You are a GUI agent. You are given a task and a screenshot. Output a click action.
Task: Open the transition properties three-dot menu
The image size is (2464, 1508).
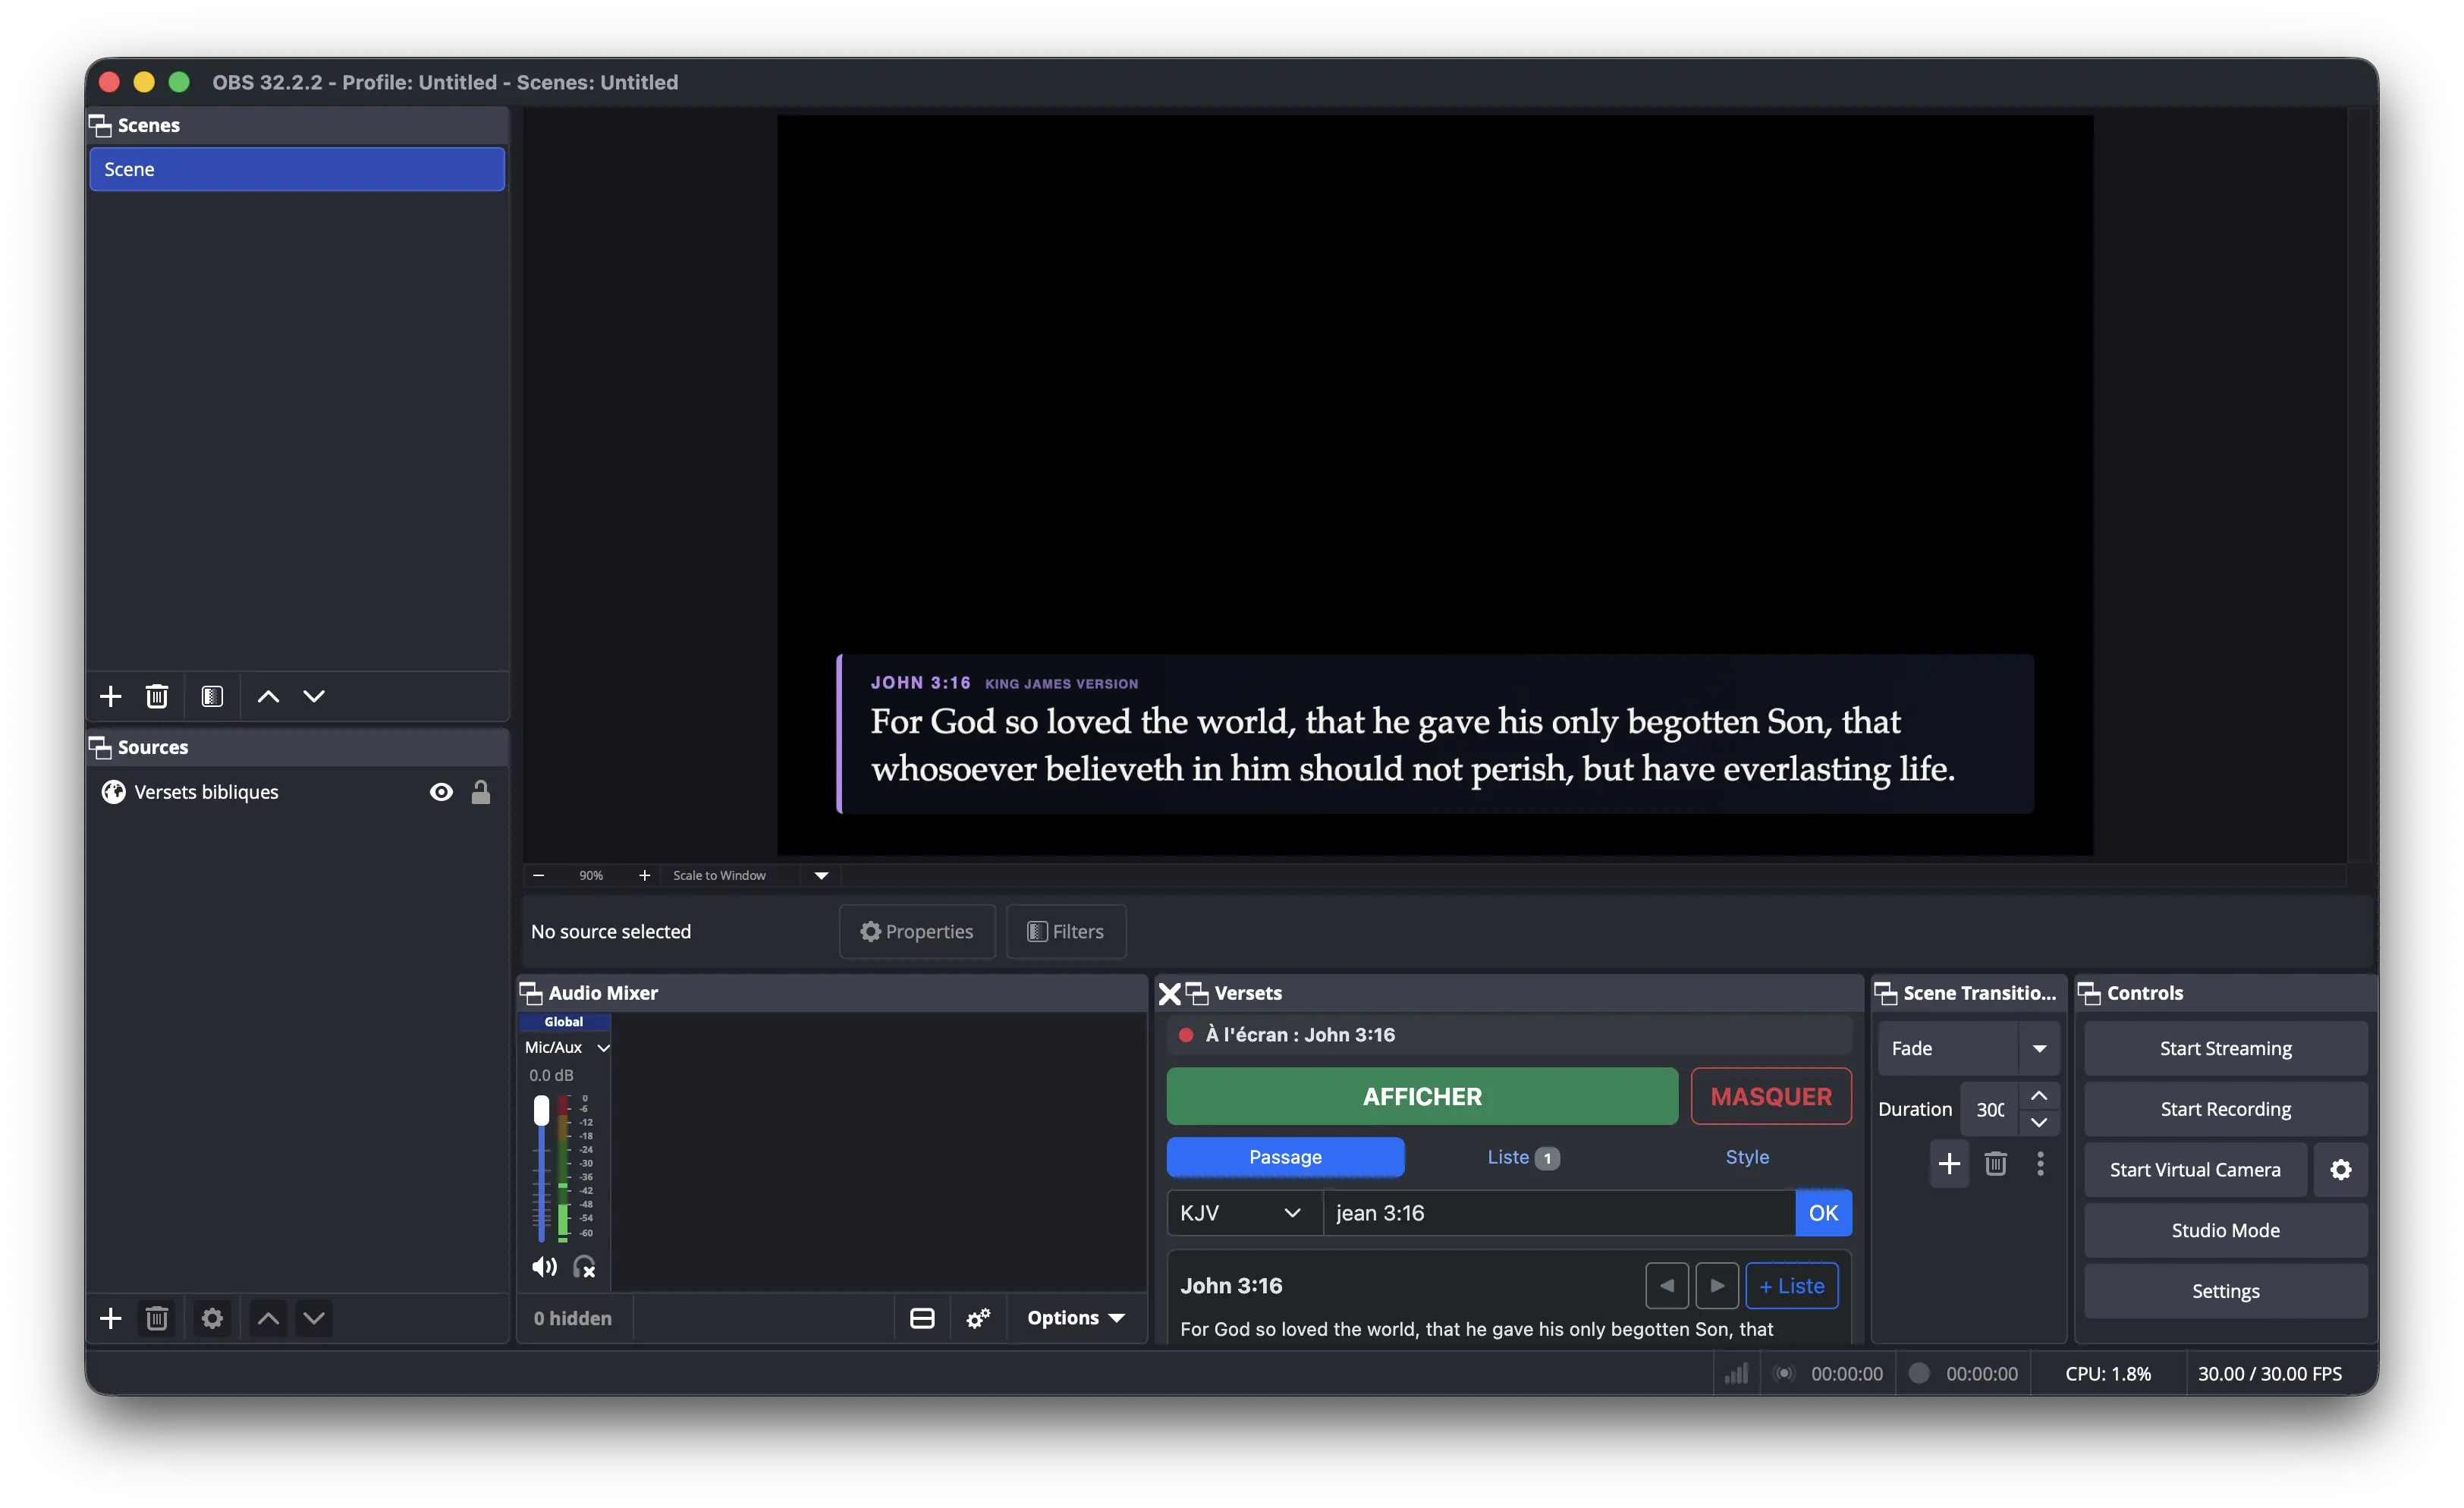[2040, 1164]
